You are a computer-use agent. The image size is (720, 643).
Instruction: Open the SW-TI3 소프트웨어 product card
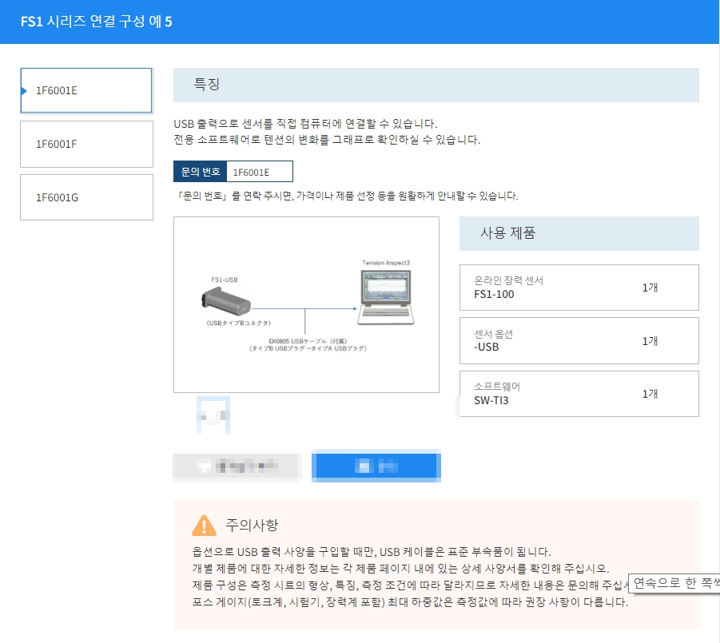pyautogui.click(x=579, y=394)
